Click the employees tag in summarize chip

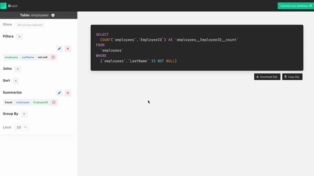tap(23, 102)
